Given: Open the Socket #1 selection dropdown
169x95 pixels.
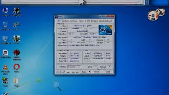Looking at the screenshot, I should 74,67.
